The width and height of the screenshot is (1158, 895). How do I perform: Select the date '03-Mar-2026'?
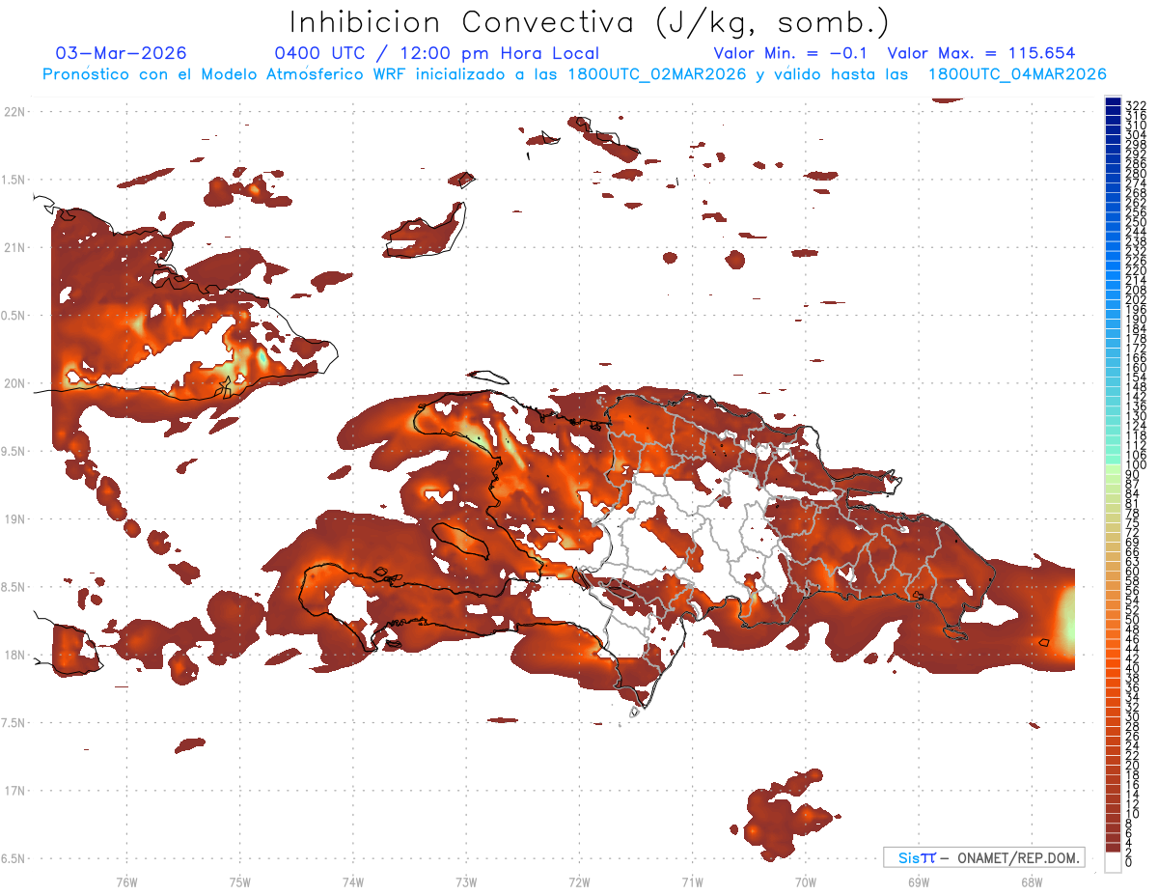click(x=122, y=53)
